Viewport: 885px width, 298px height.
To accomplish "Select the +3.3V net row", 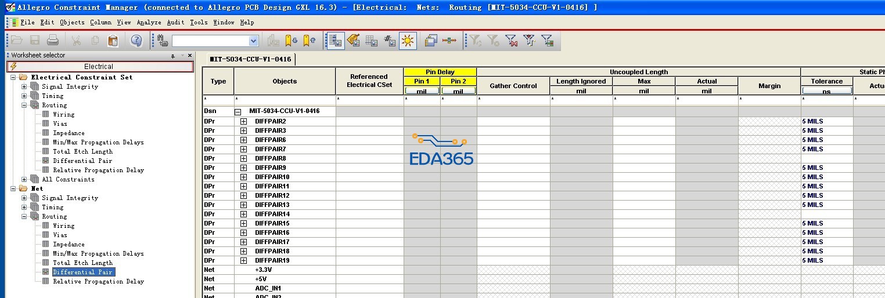I will (264, 270).
